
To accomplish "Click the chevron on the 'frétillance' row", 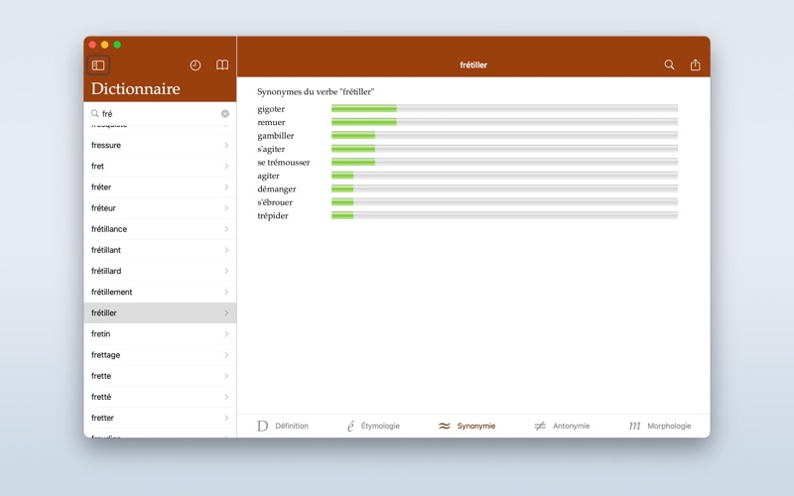I will point(226,229).
